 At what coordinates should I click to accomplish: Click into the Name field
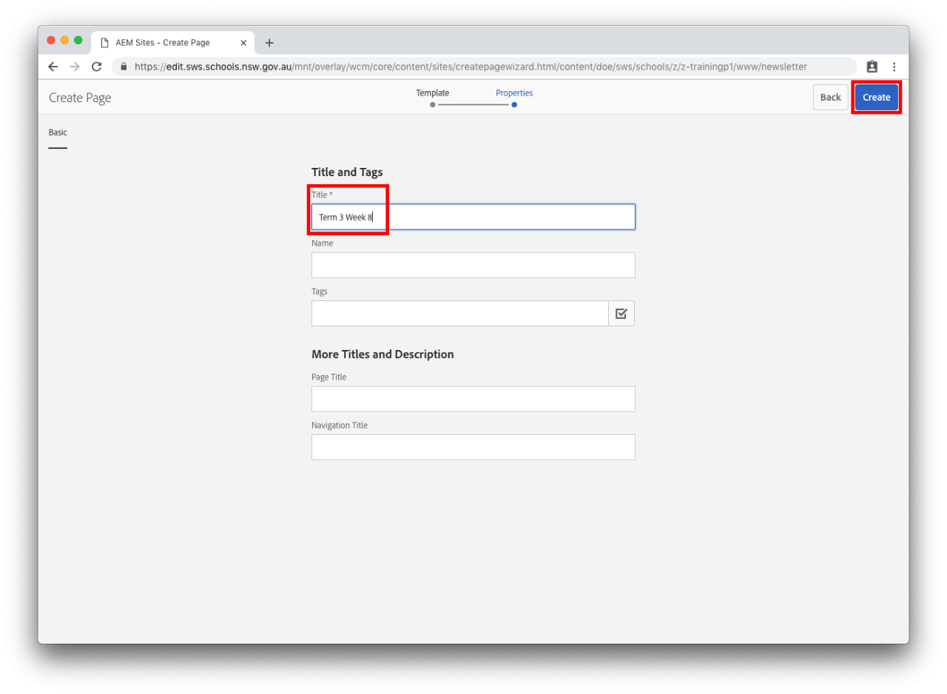click(473, 265)
